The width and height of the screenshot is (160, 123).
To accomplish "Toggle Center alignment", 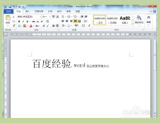I will 67,21.
